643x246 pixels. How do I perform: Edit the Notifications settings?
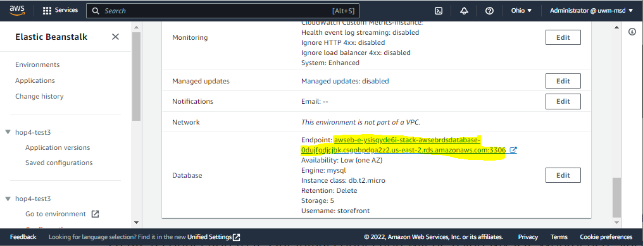coord(563,101)
